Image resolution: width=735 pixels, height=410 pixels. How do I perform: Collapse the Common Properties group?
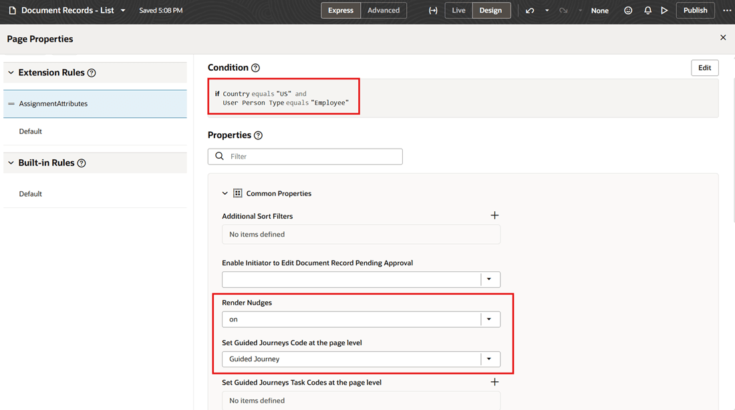pyautogui.click(x=225, y=193)
